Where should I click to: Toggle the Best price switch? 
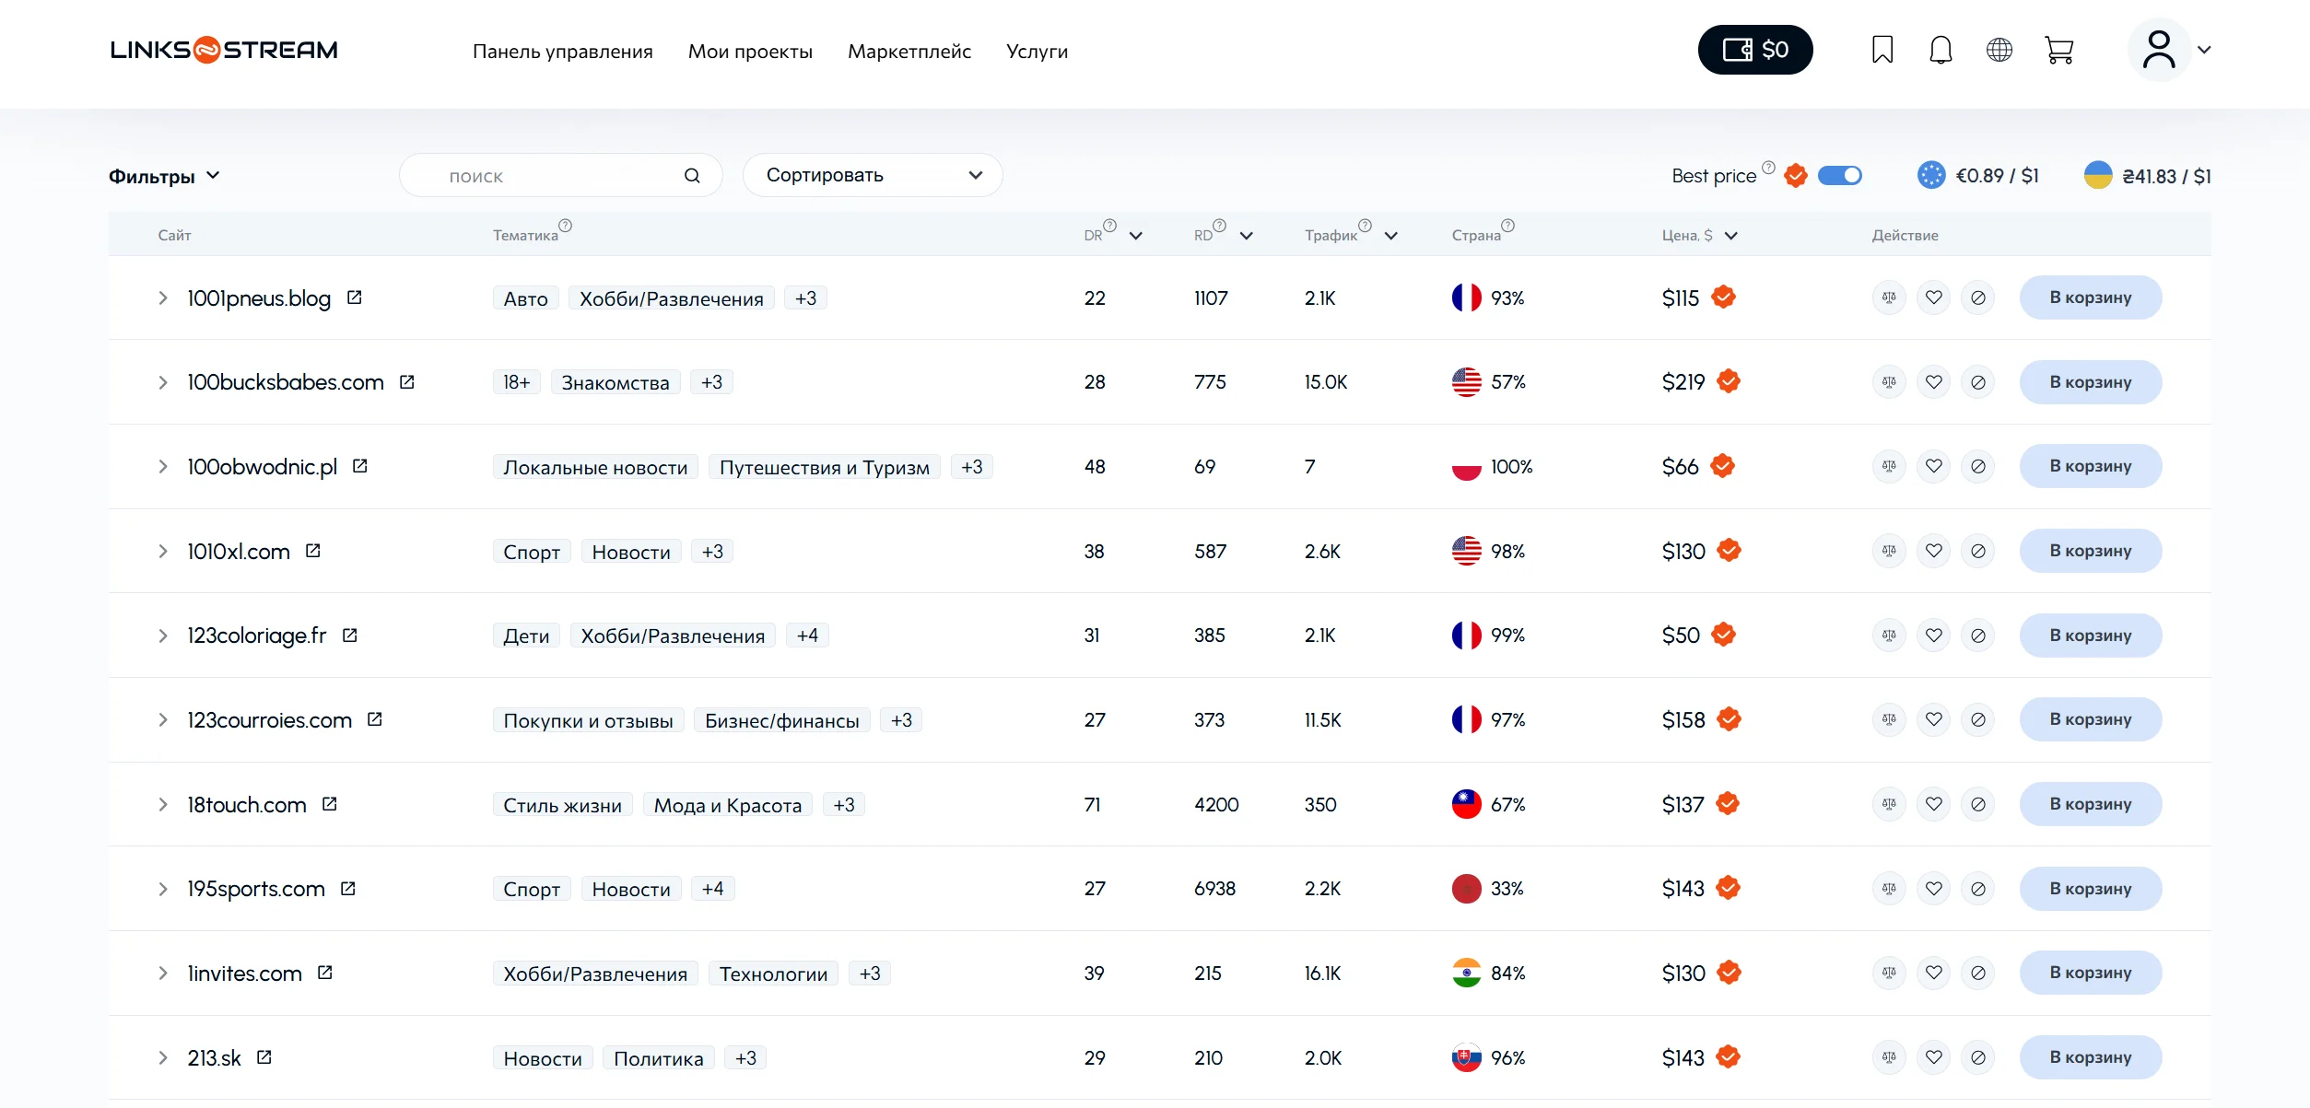pos(1839,176)
